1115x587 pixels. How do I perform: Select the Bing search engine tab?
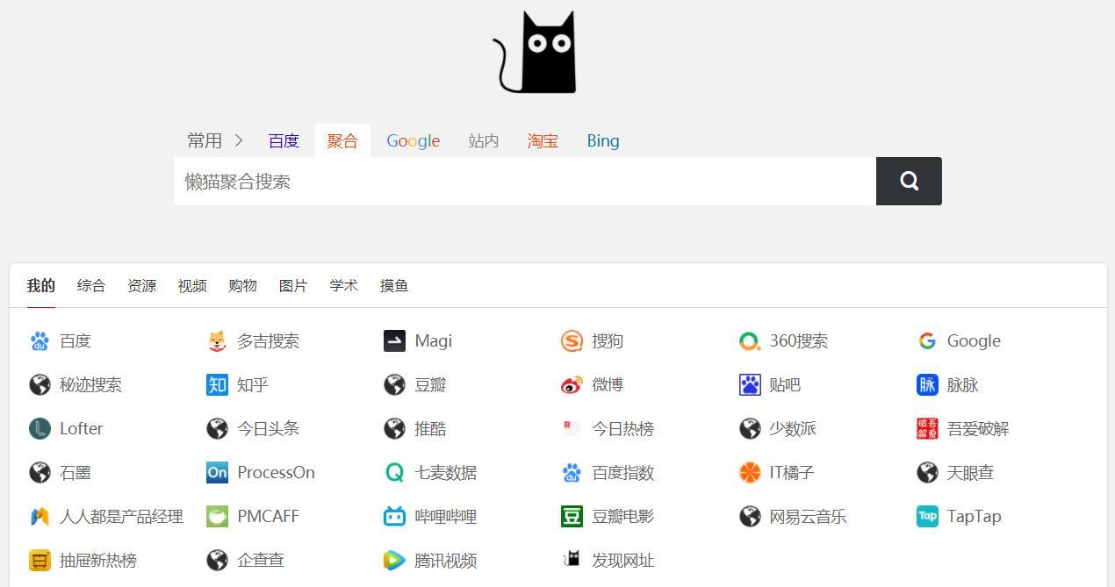(x=603, y=140)
